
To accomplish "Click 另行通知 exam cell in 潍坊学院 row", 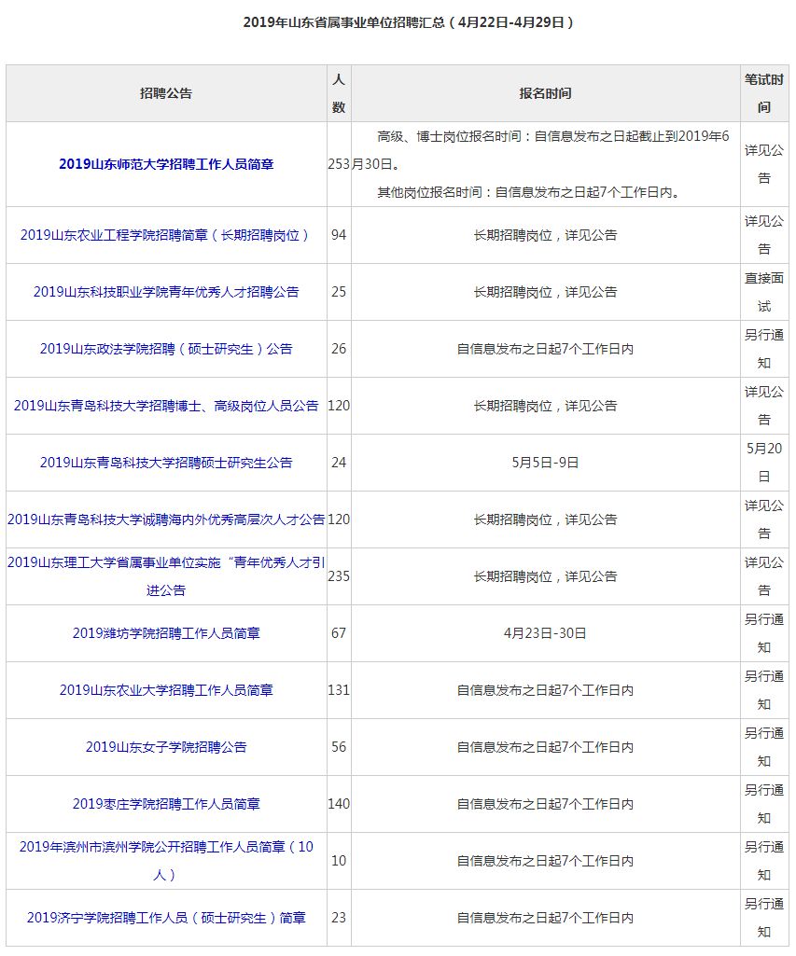I will [763, 633].
